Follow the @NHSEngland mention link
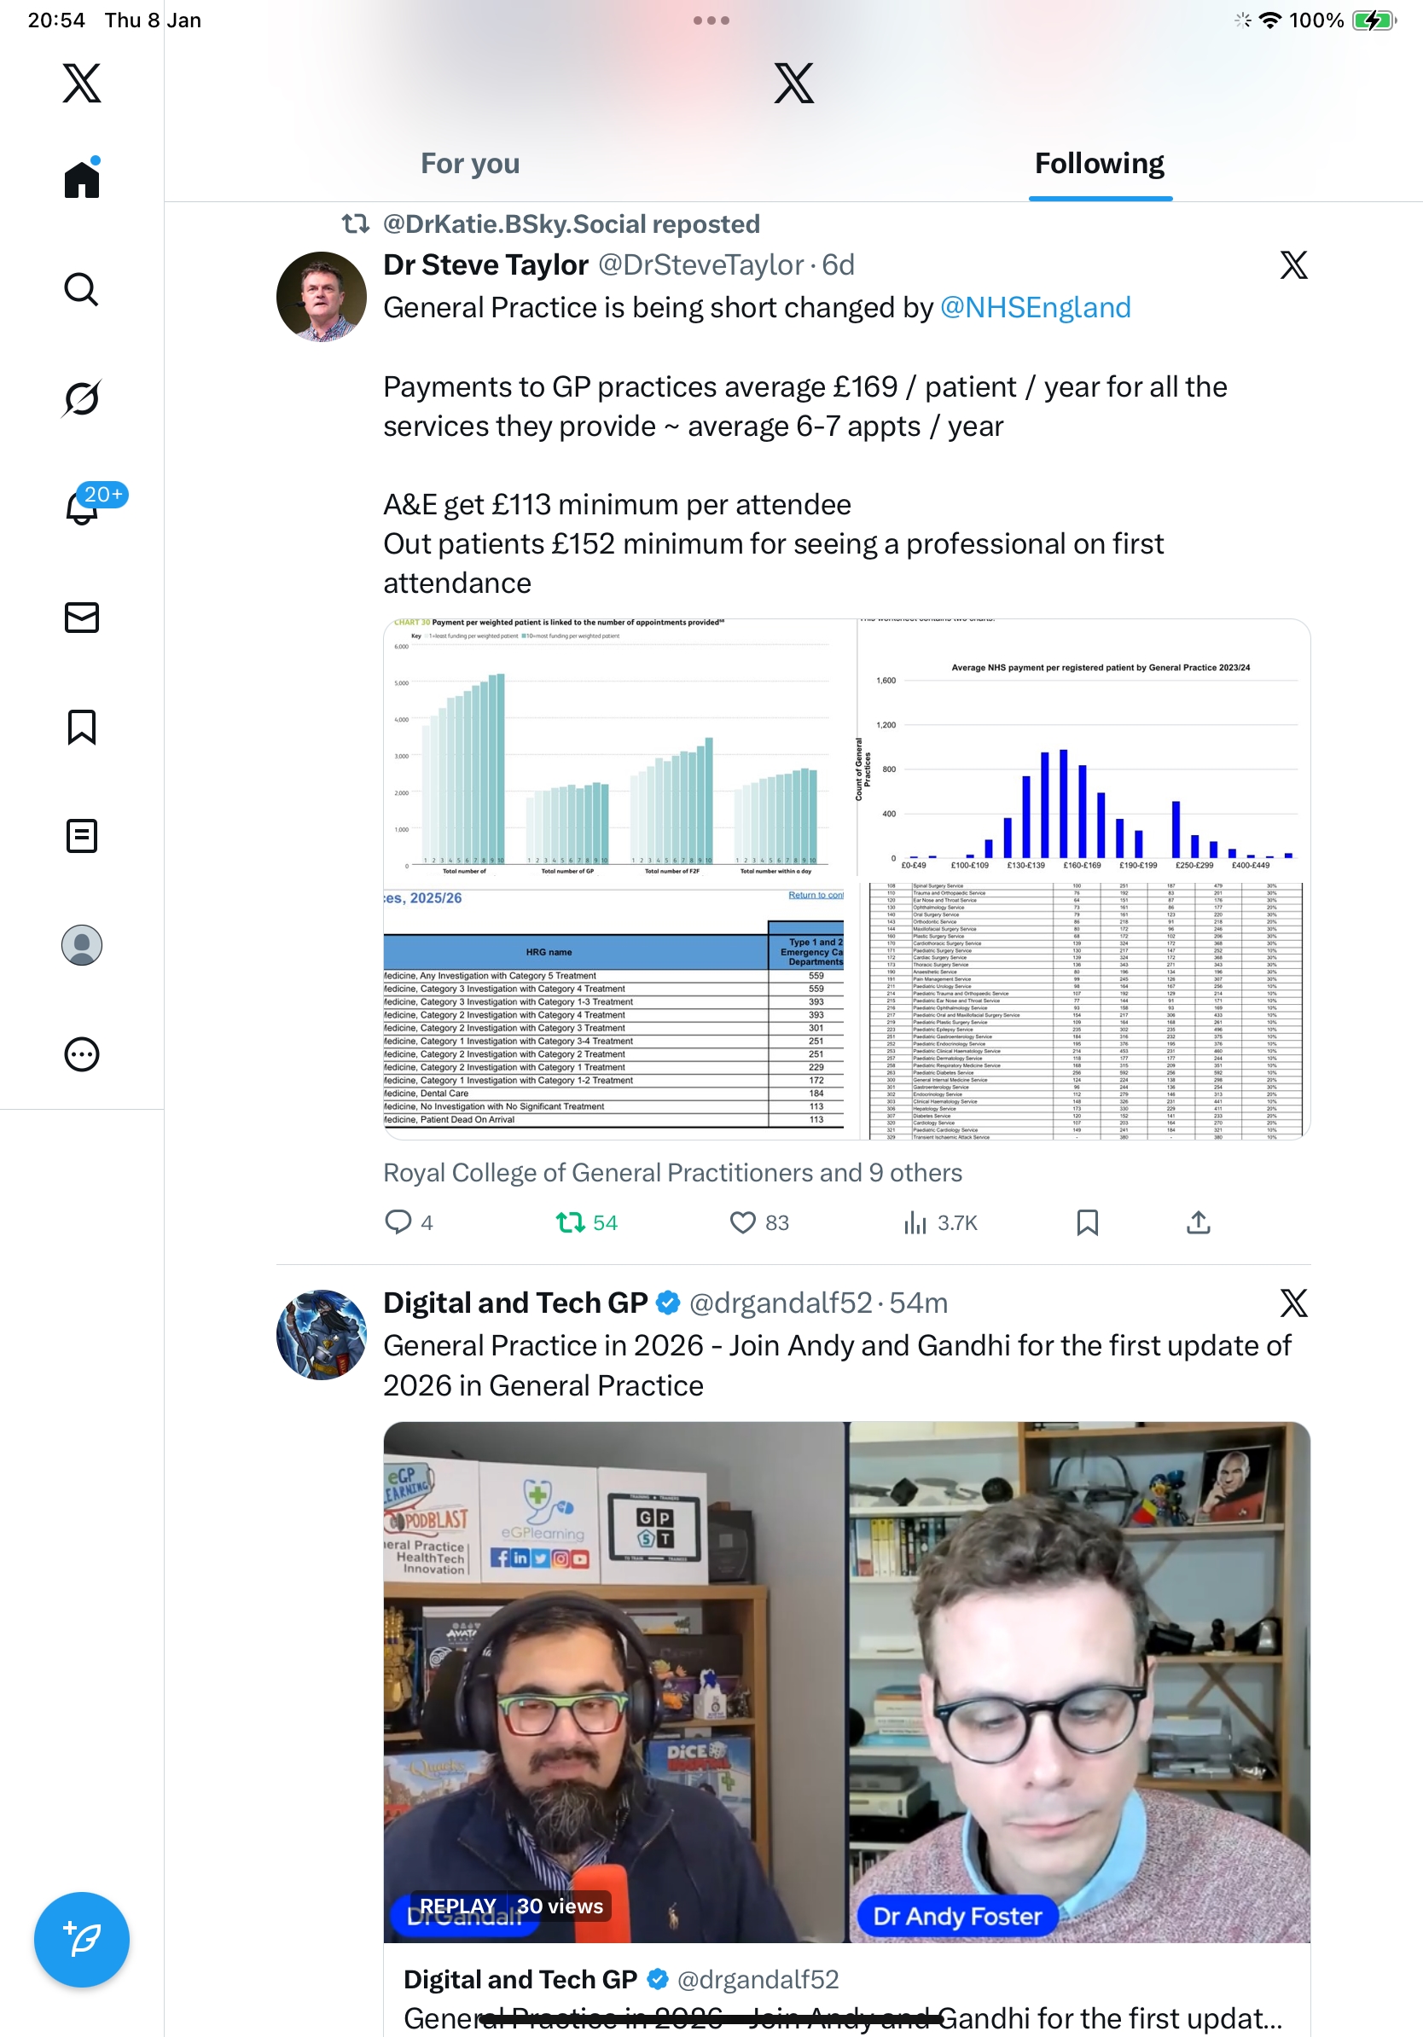 1035,308
